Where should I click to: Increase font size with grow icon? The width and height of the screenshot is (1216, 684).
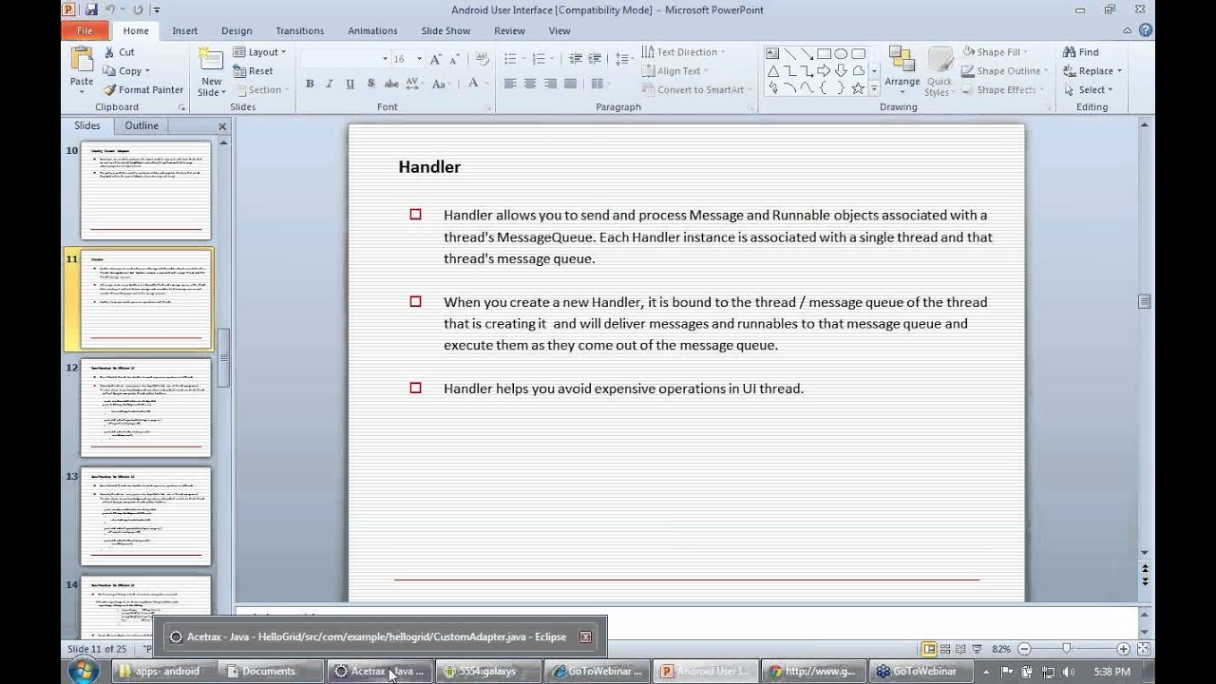[x=435, y=59]
